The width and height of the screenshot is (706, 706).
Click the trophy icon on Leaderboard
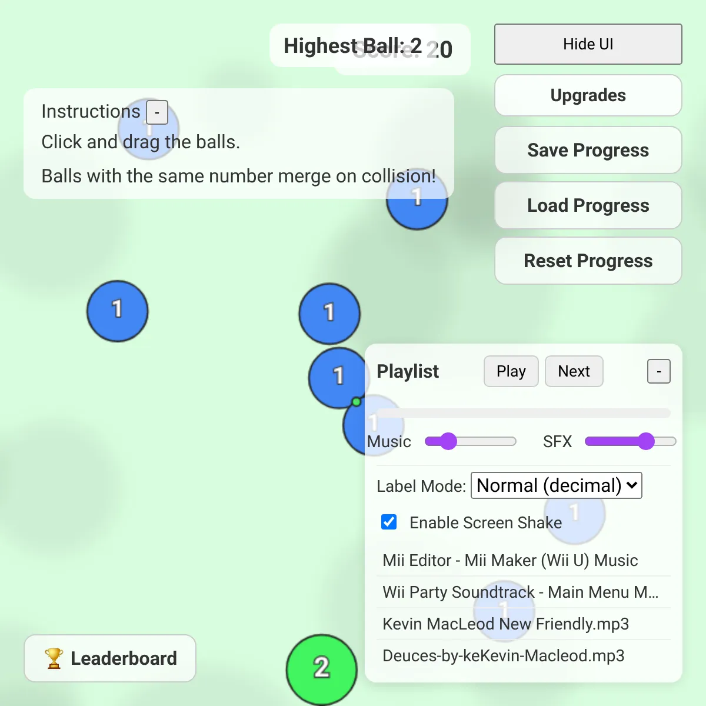click(54, 658)
